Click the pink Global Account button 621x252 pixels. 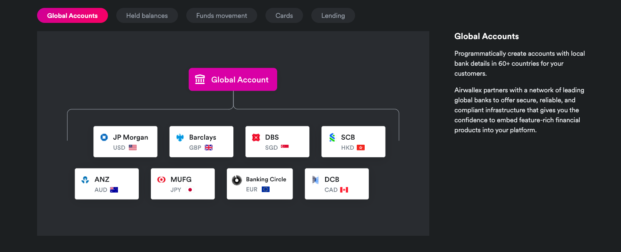pyautogui.click(x=233, y=79)
